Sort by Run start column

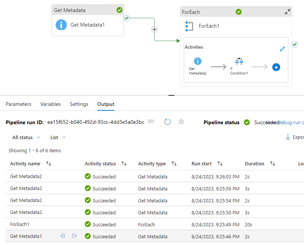[220, 164]
